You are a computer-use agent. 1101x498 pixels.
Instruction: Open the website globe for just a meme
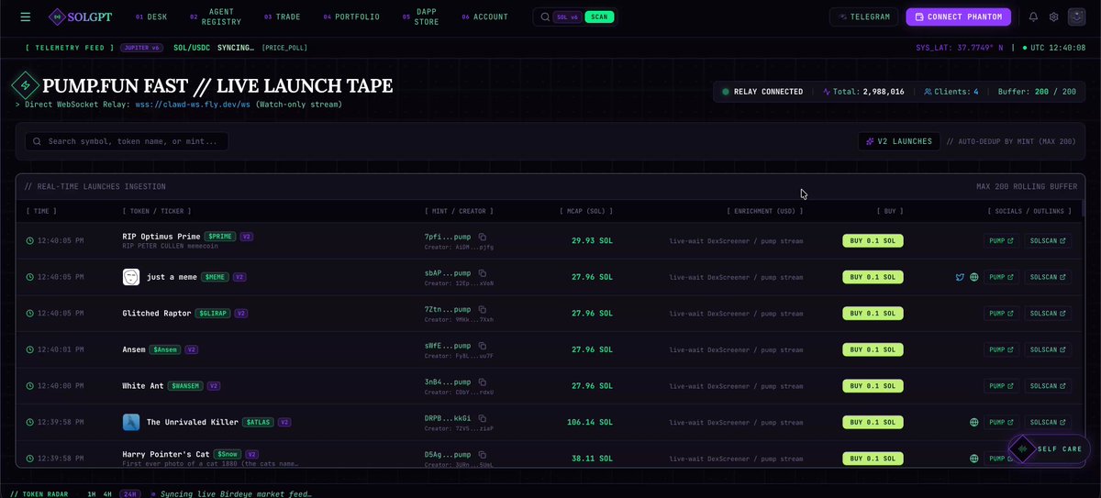(973, 277)
